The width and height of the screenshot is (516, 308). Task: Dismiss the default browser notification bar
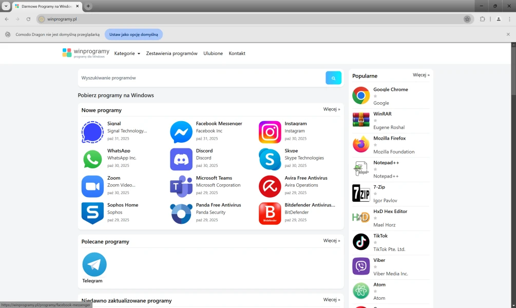click(508, 34)
